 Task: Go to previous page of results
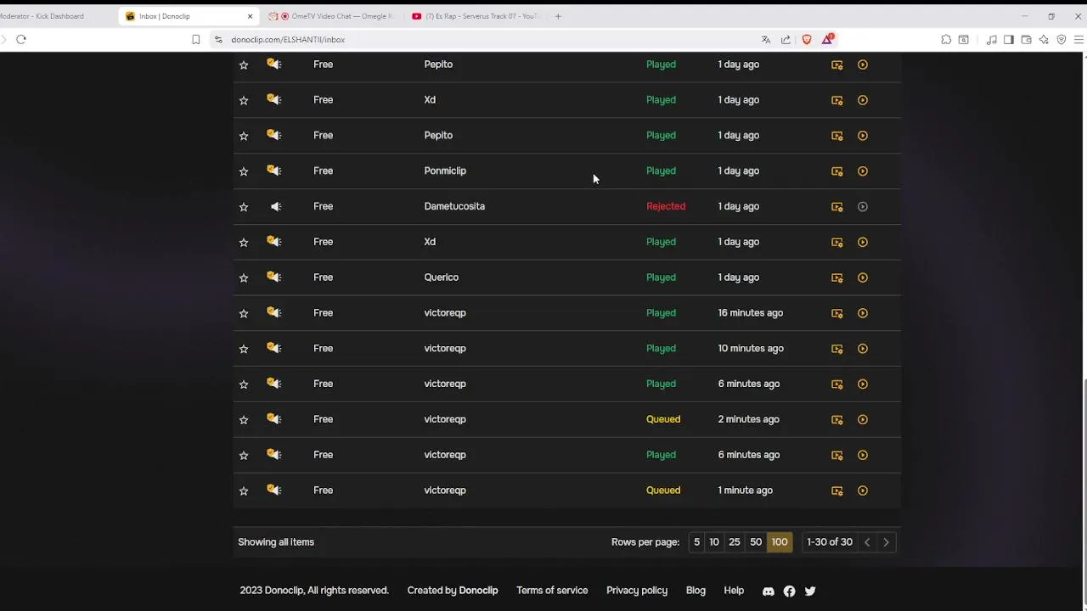[867, 542]
